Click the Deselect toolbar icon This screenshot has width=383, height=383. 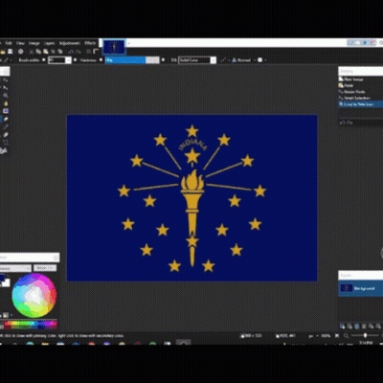coord(60,52)
